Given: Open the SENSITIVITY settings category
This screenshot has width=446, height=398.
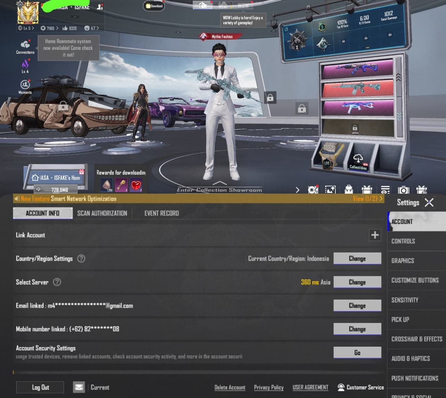Looking at the screenshot, I should [417, 300].
